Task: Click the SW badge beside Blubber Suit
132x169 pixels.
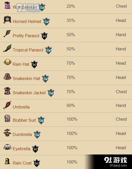Action: click(41, 120)
